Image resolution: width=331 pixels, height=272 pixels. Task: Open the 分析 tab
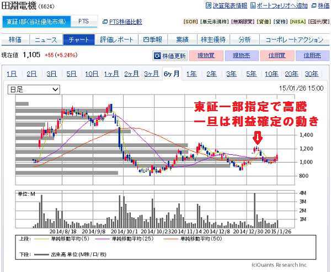pos(244,40)
